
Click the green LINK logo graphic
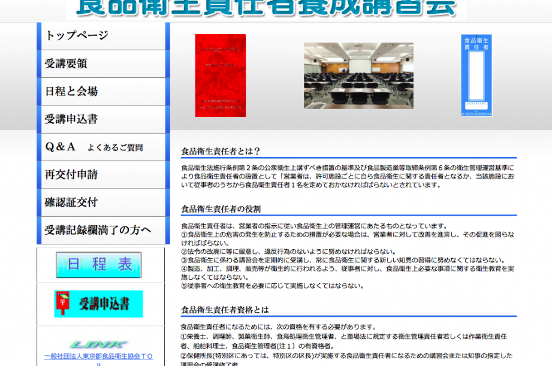pyautogui.click(x=98, y=344)
